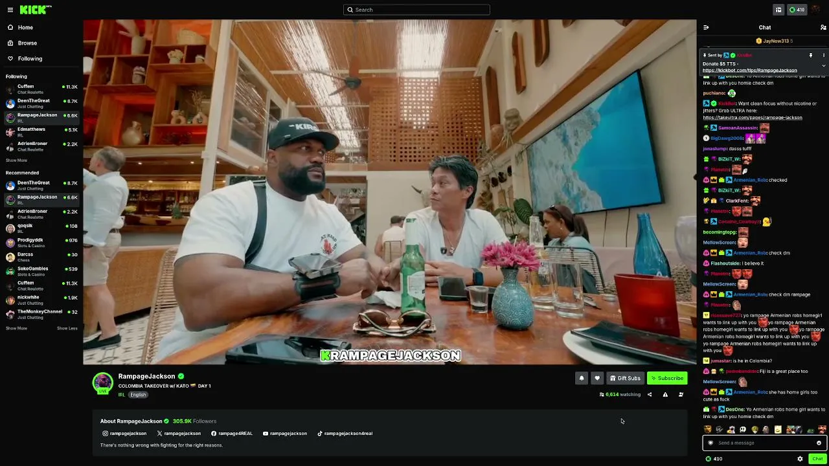Open the hamburger sidebar menu
The height and width of the screenshot is (466, 829).
[10, 10]
